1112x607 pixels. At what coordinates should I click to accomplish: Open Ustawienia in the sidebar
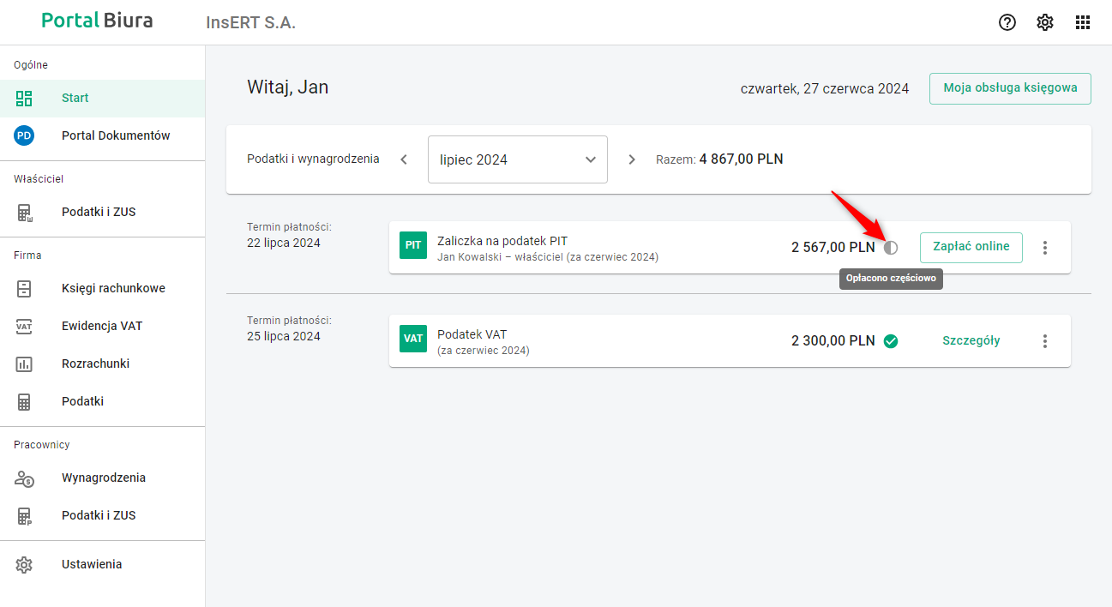pos(92,564)
